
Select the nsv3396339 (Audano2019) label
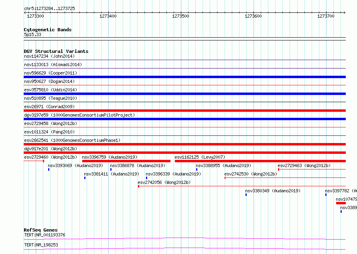(173, 174)
